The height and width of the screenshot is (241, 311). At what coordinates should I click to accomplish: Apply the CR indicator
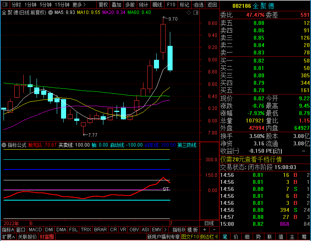point(114,230)
